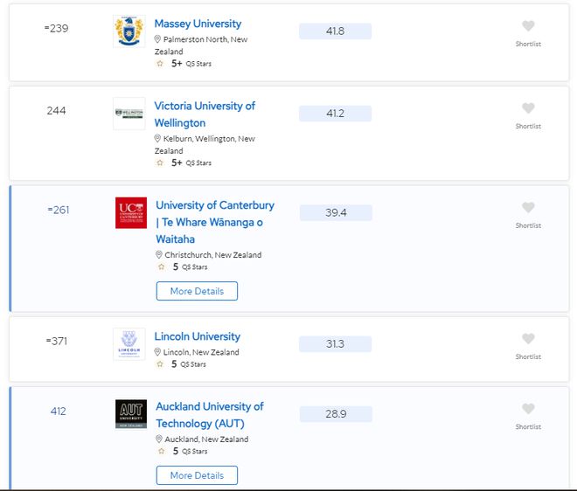
Task: Select the red UC Canterbury logo
Action: [131, 213]
